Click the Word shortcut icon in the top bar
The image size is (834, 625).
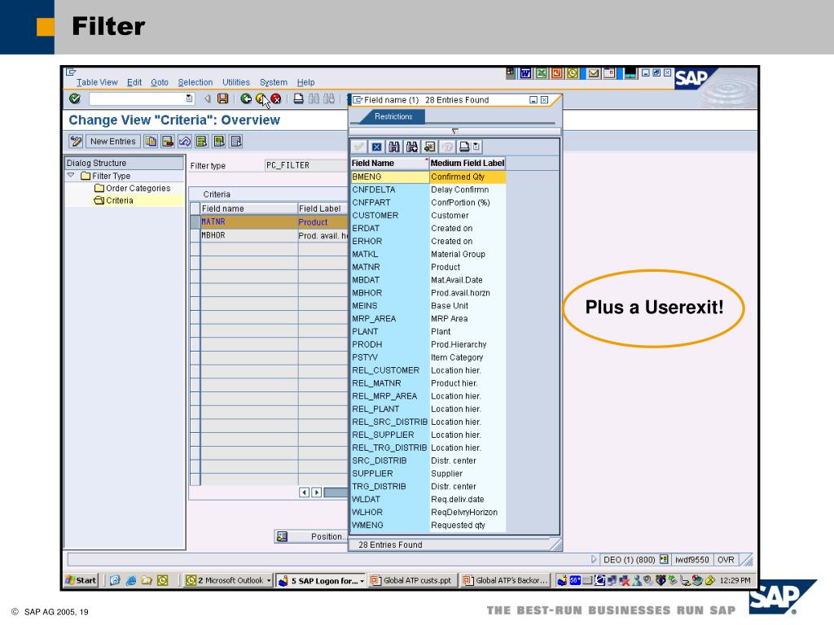tap(525, 73)
